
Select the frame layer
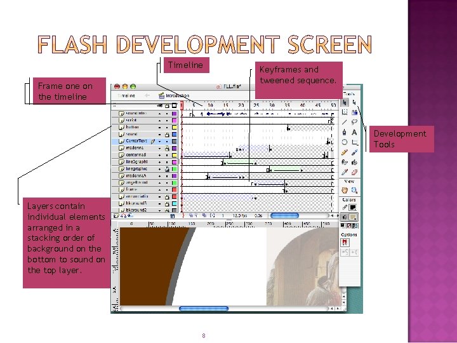click(x=145, y=190)
